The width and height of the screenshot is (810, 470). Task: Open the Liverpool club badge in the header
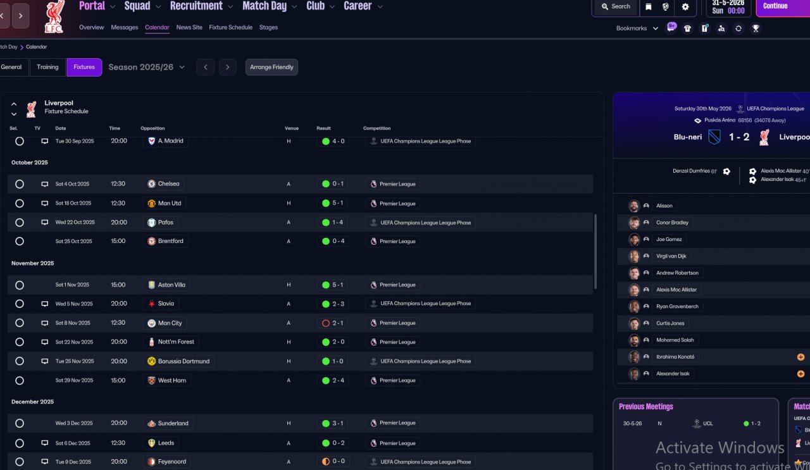pyautogui.click(x=54, y=17)
